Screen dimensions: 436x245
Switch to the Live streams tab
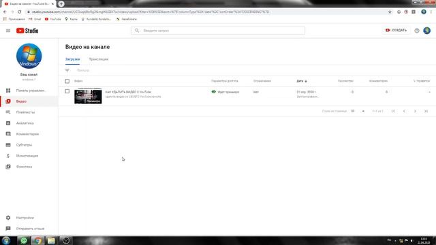99,59
